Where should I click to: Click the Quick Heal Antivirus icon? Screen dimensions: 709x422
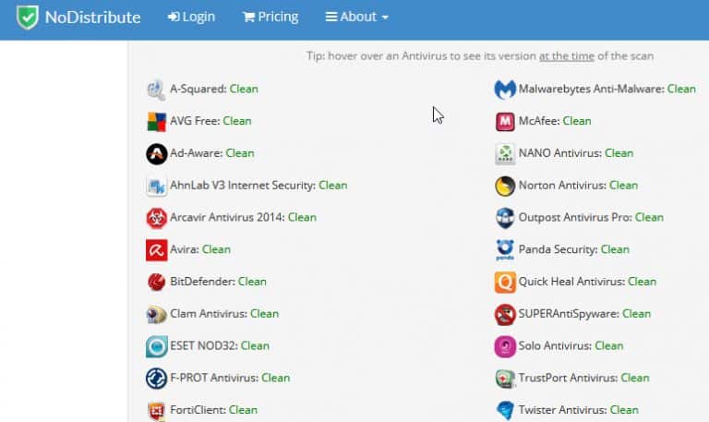coord(505,282)
